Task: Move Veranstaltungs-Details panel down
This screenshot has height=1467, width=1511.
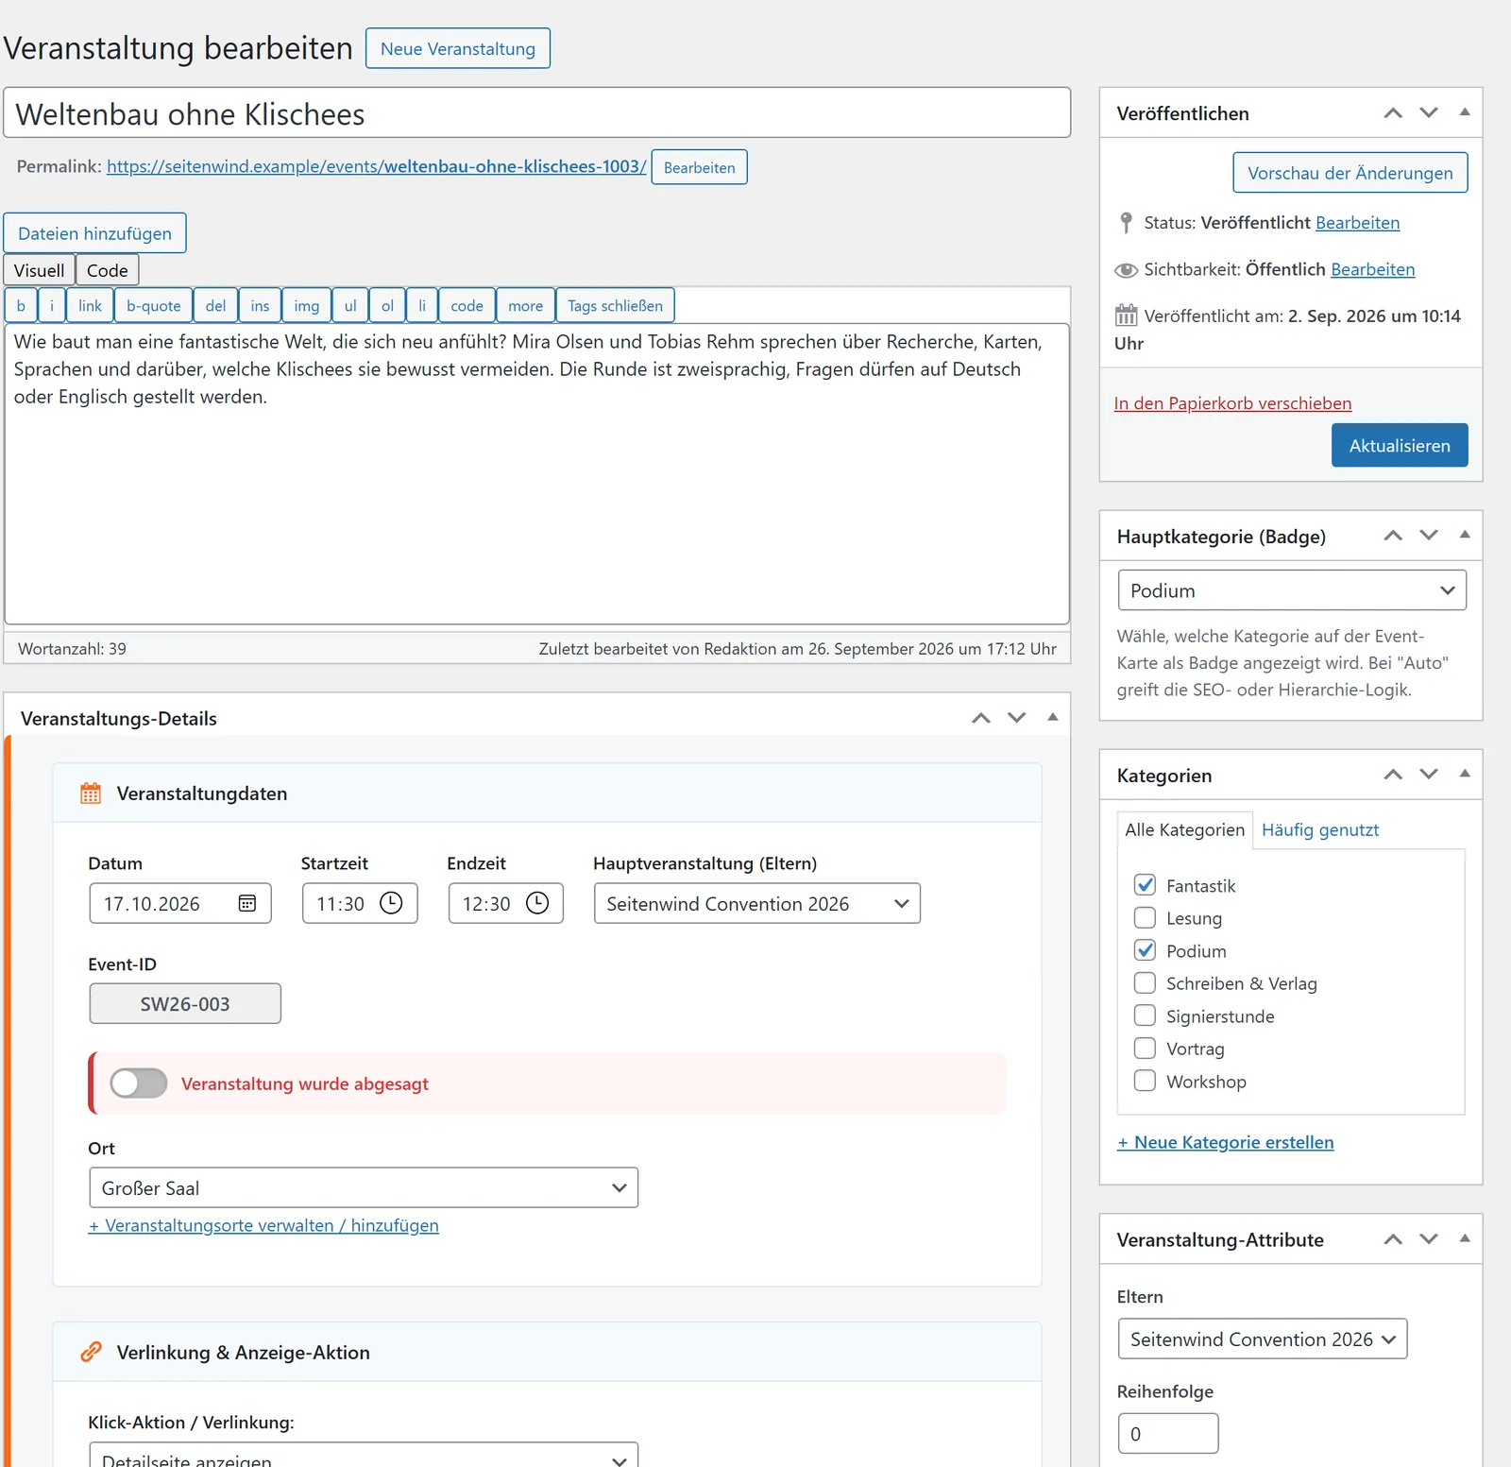Action: click(x=1017, y=718)
